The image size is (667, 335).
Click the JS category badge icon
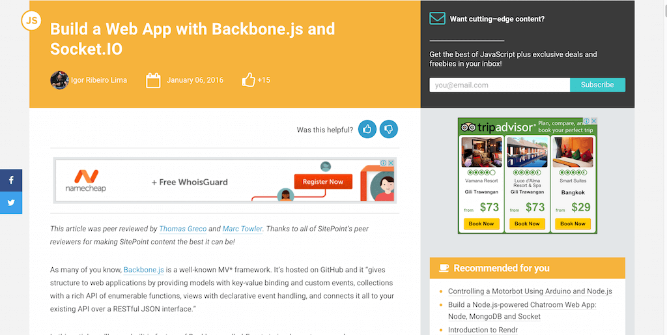[x=31, y=20]
